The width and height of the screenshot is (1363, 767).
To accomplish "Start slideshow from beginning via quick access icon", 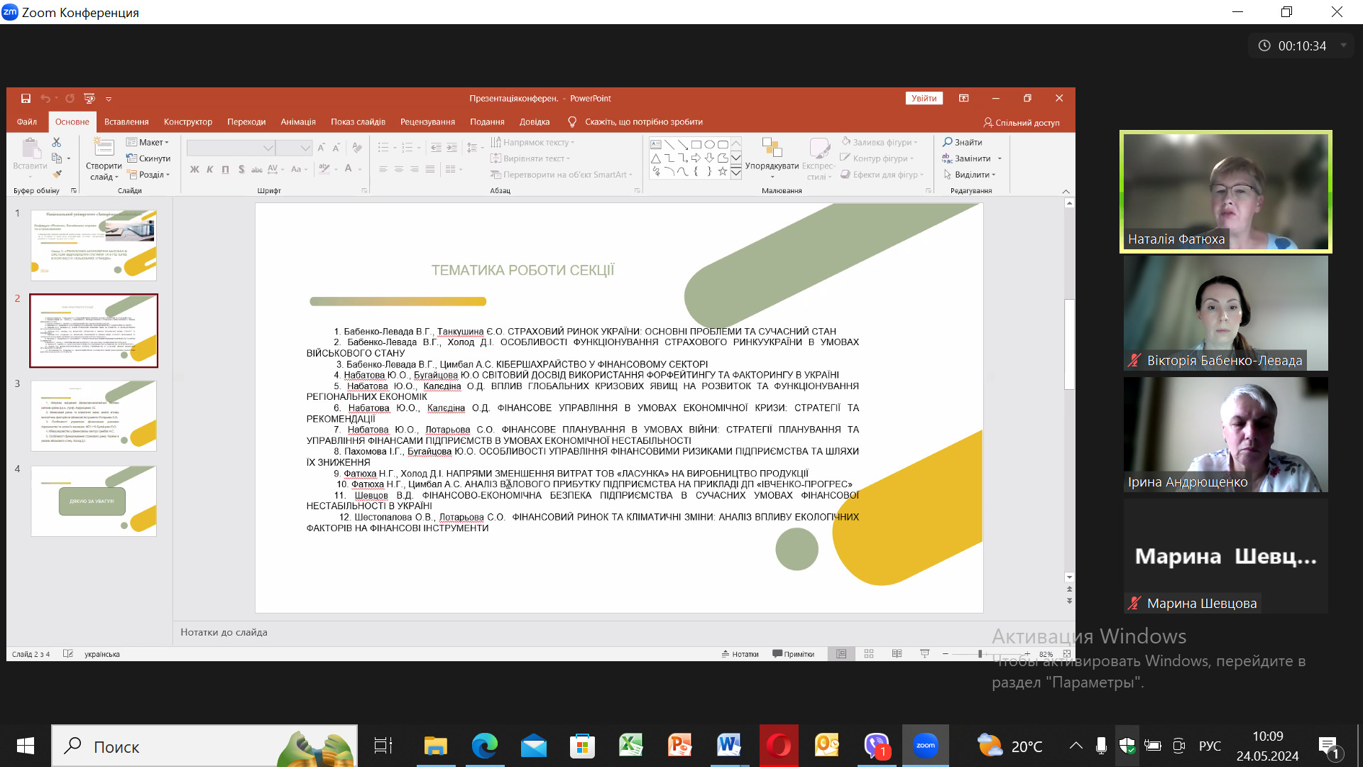I will click(x=89, y=99).
